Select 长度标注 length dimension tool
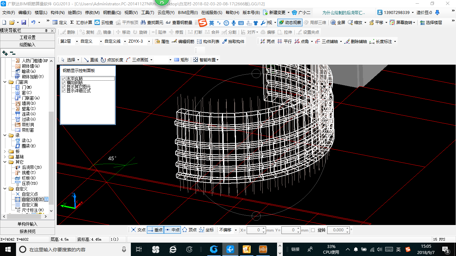Screen dimensions: 456x256 pyautogui.click(x=381, y=41)
